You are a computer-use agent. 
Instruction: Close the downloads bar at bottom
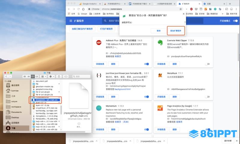237,141
